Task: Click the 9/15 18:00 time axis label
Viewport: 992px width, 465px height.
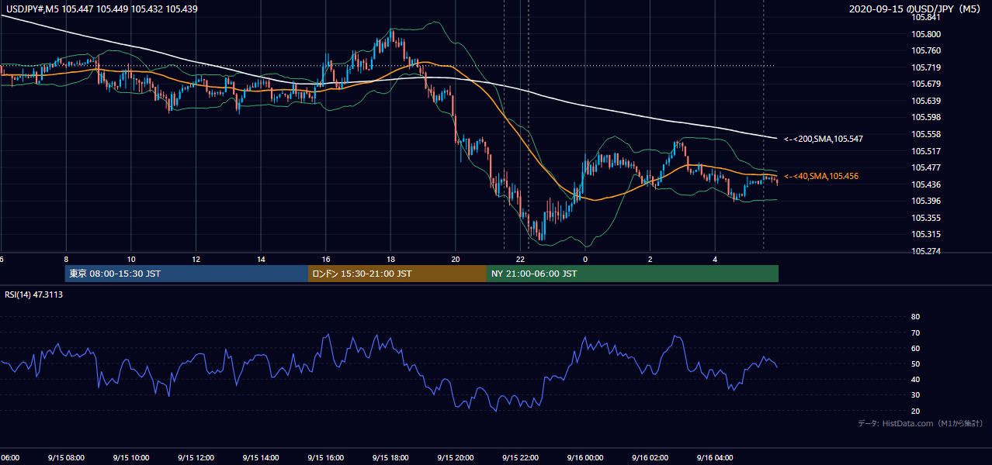Action: [x=390, y=457]
